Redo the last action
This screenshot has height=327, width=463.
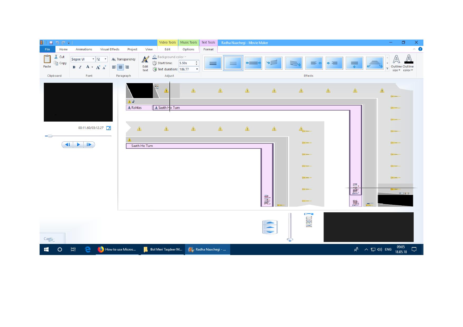pos(63,43)
